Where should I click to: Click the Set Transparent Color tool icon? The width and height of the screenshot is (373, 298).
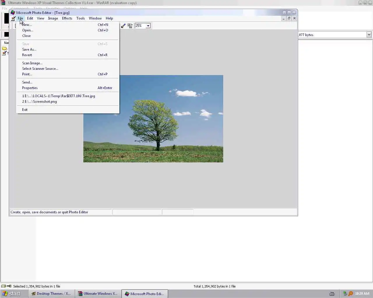[x=130, y=26]
